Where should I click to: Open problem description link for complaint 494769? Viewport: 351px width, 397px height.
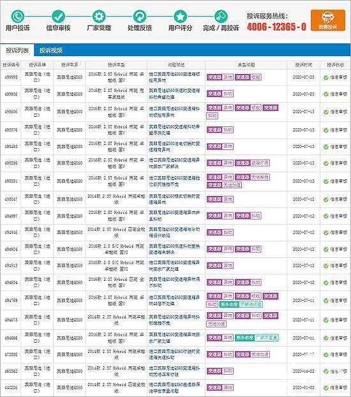coord(174,300)
